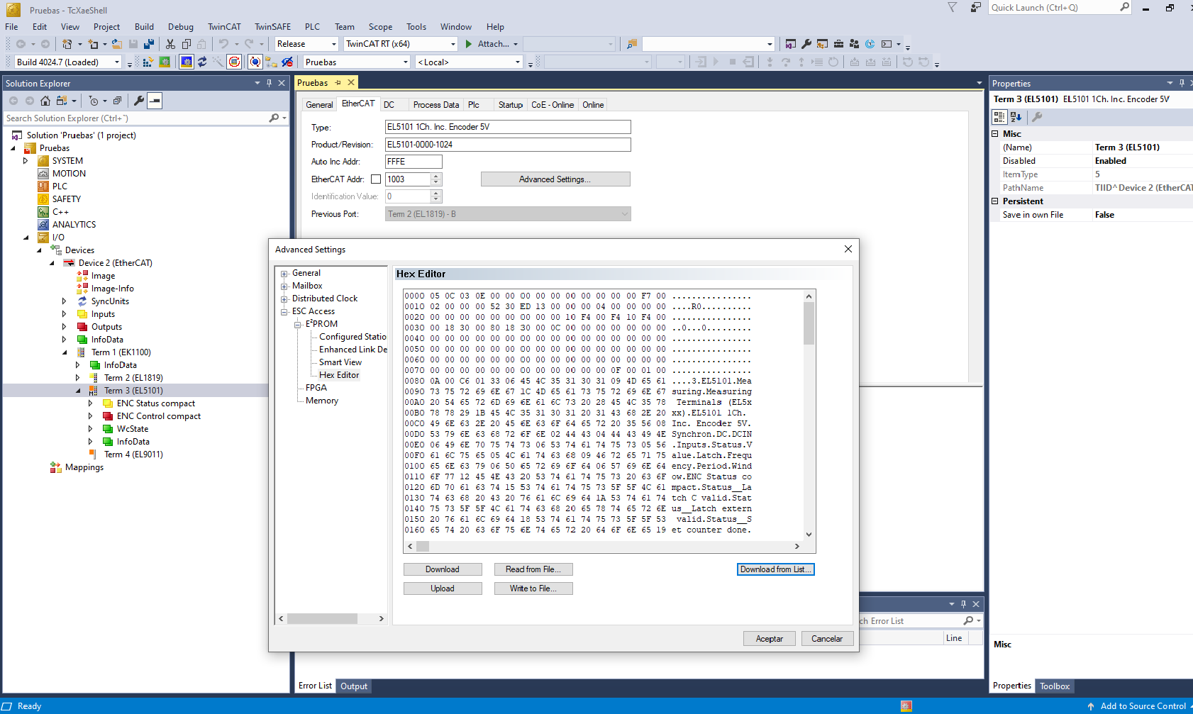Click Alphabetical sort icon in Properties
This screenshot has height=714, width=1193.
pos(1016,117)
